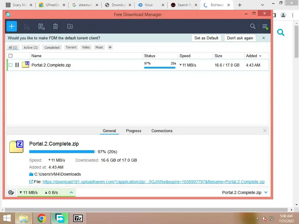Switch to the Connections details tab
The width and height of the screenshot is (299, 224).
162,131
